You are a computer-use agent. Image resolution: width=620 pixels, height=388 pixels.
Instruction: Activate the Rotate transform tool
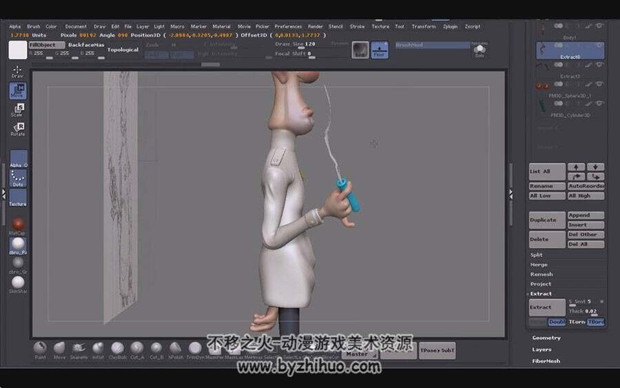pos(18,129)
